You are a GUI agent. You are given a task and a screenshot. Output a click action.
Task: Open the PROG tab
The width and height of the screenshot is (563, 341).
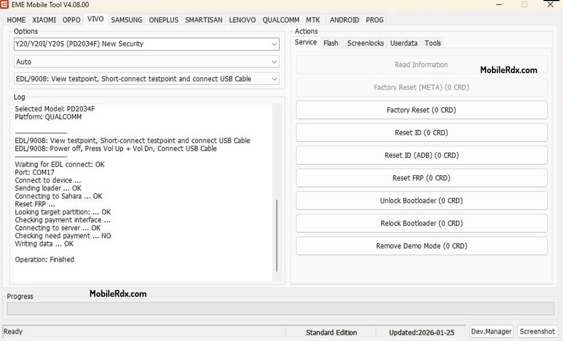tap(374, 20)
